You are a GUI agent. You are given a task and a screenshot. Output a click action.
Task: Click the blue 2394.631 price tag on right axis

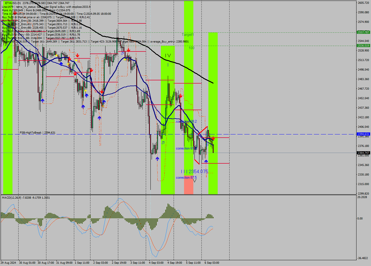pyautogui.click(x=364, y=134)
